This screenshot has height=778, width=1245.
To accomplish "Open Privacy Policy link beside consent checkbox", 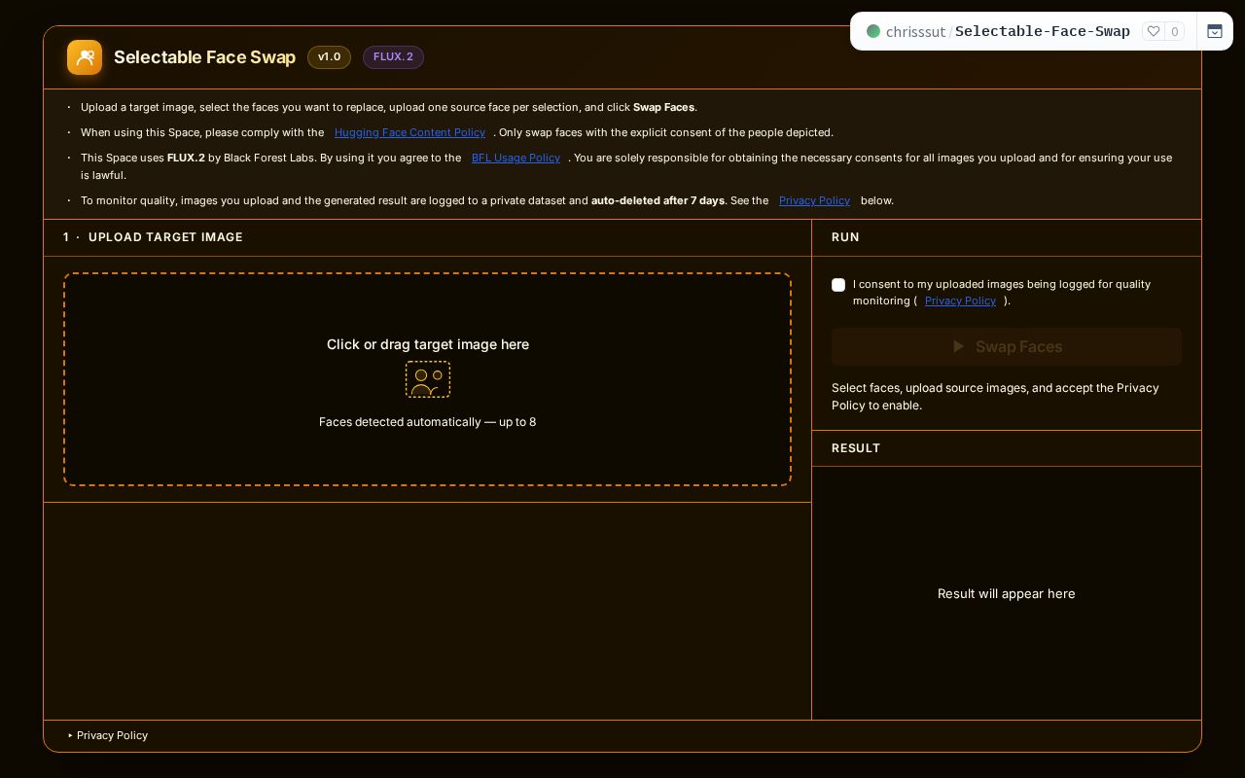I will tap(960, 301).
